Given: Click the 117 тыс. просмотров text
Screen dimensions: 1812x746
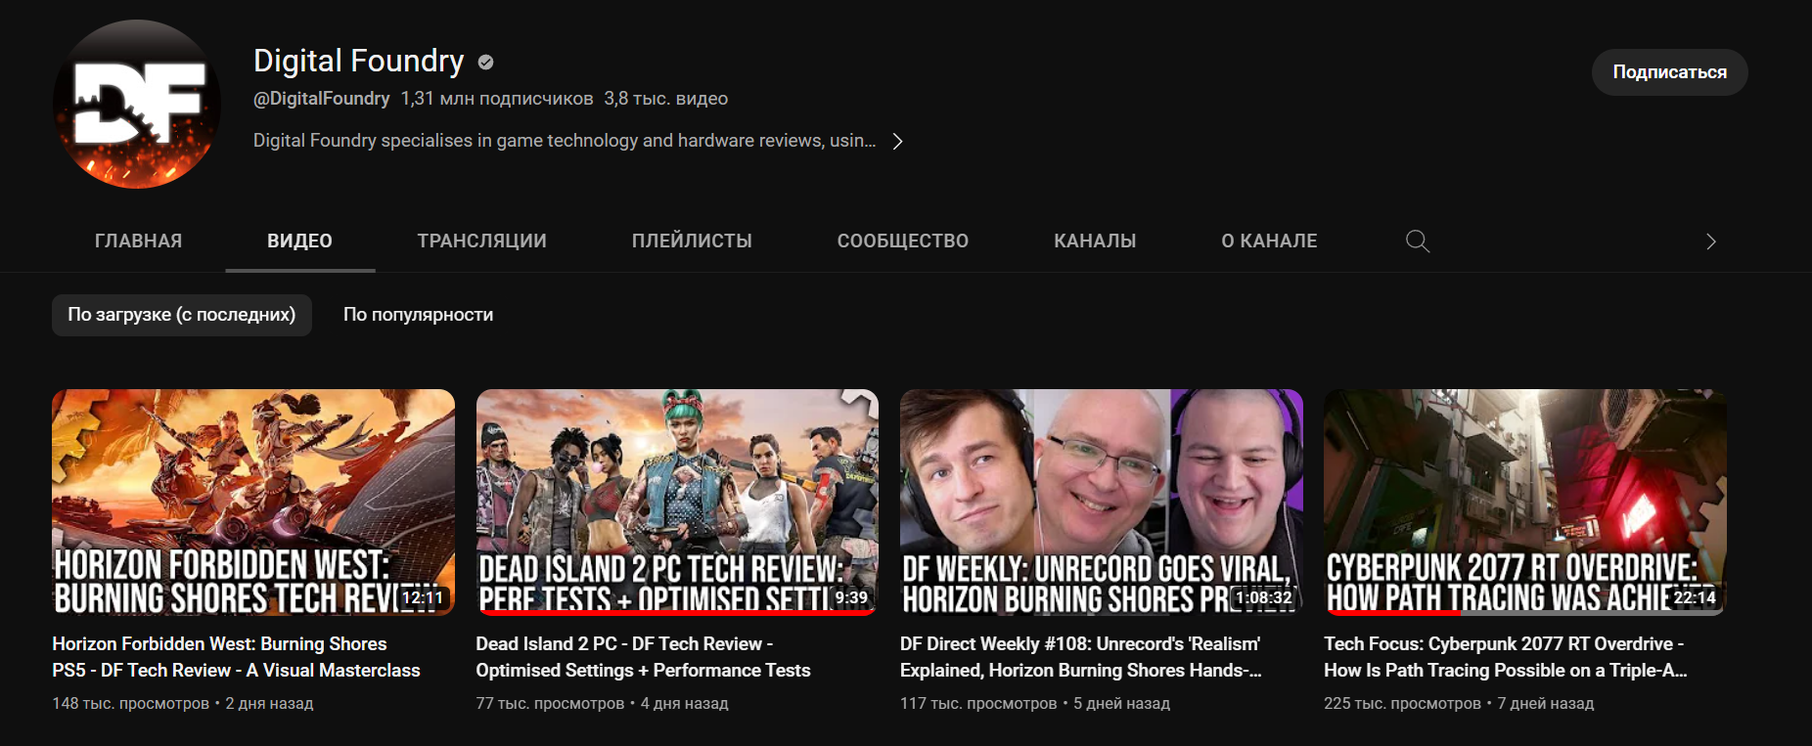Looking at the screenshot, I should click(978, 704).
